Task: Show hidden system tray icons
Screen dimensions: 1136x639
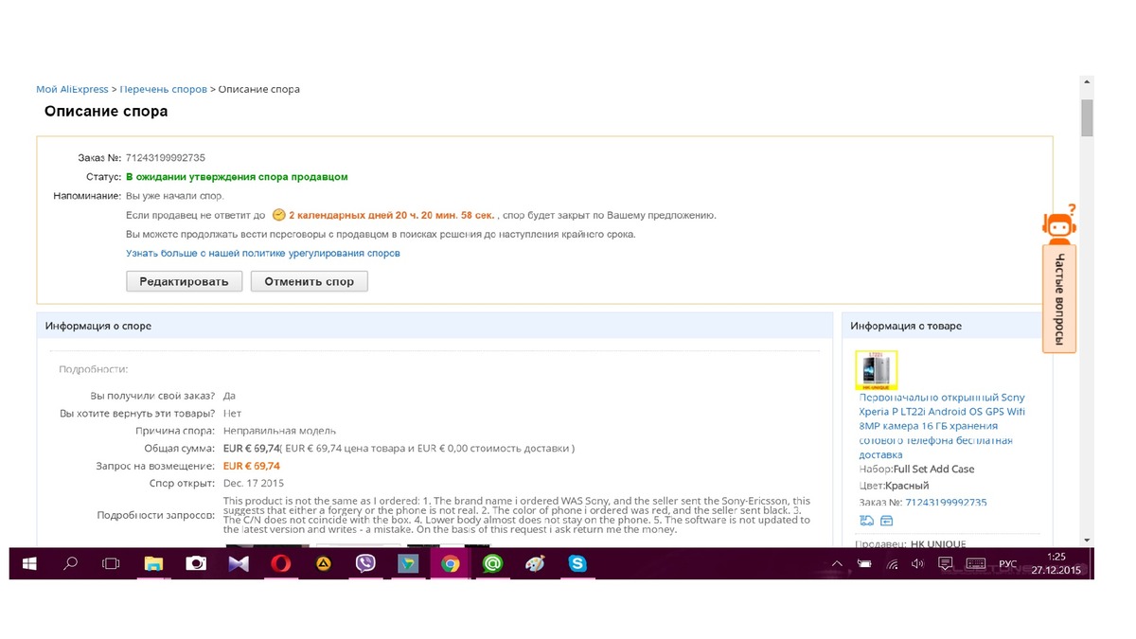Action: coord(837,564)
